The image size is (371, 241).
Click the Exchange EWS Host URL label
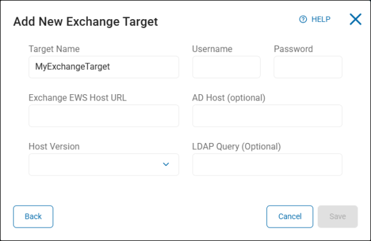(78, 98)
